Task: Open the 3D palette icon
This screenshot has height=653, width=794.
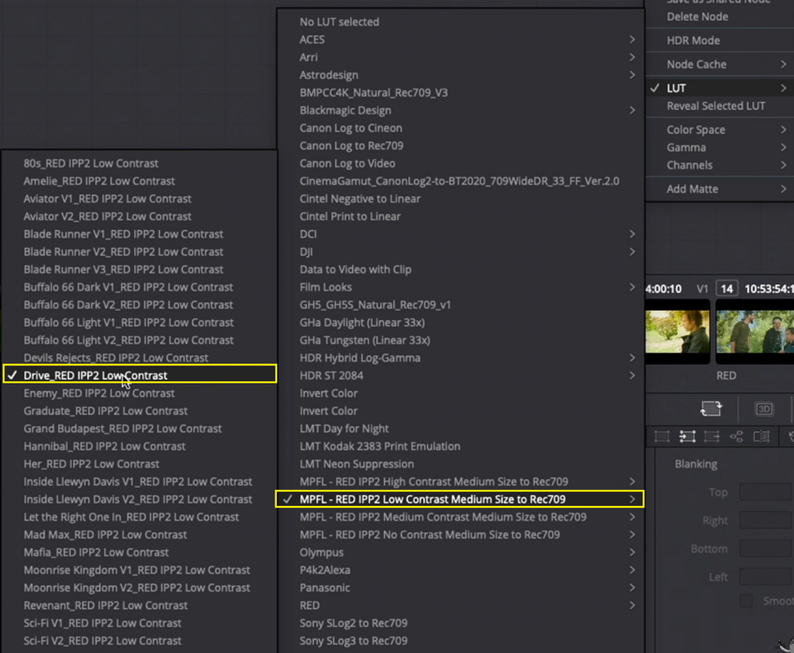Action: click(x=764, y=408)
